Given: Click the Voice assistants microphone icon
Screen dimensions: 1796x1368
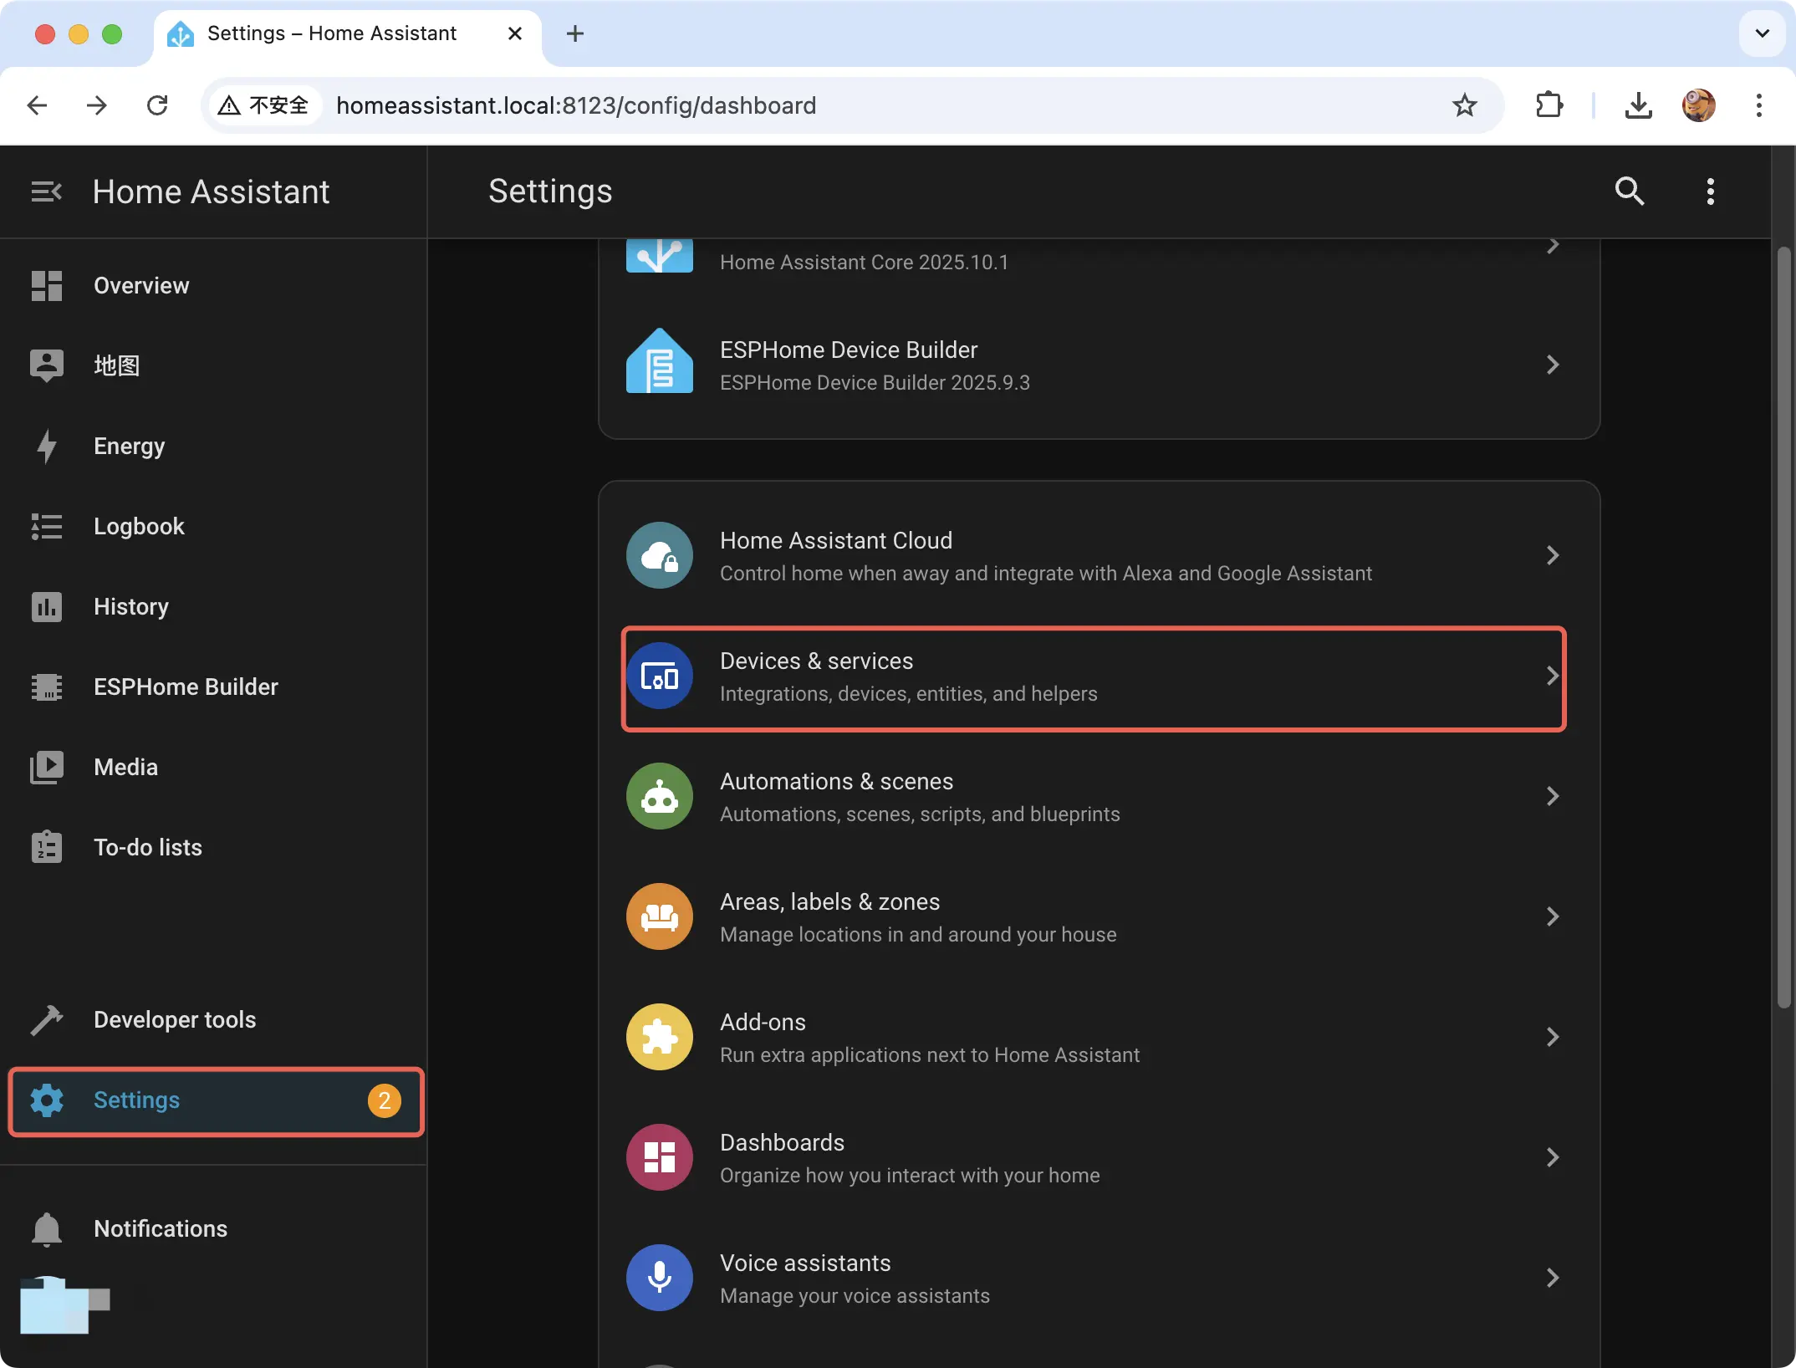Looking at the screenshot, I should click(659, 1278).
